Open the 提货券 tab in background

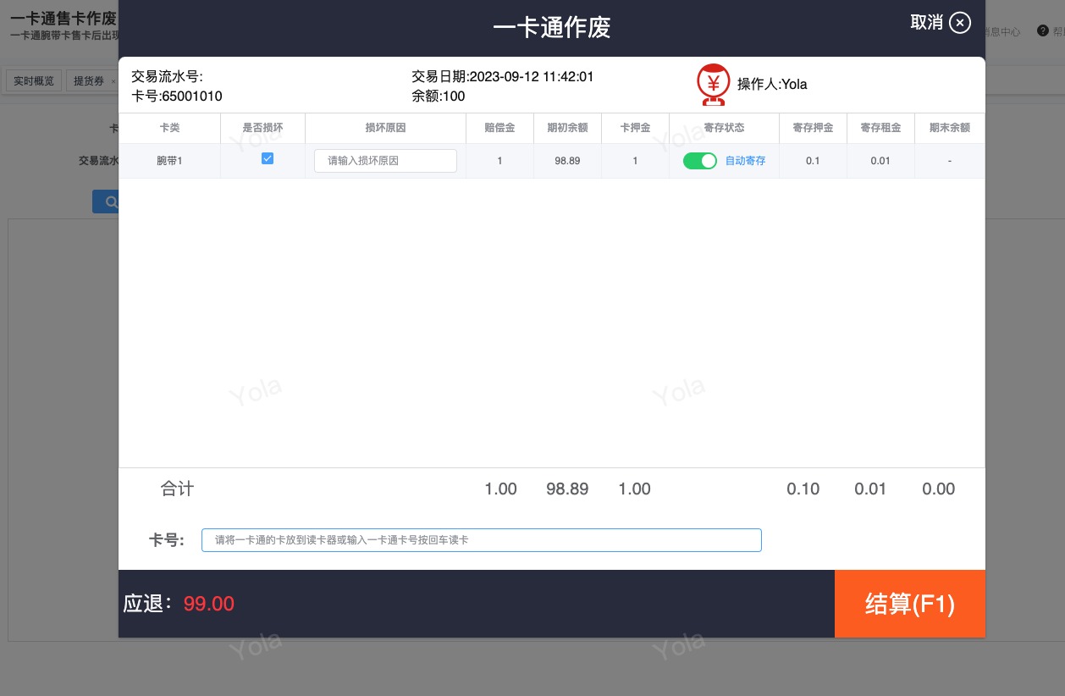click(x=91, y=81)
